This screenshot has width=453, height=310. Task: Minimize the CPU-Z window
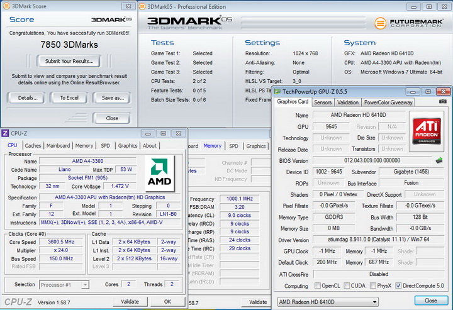(148, 133)
